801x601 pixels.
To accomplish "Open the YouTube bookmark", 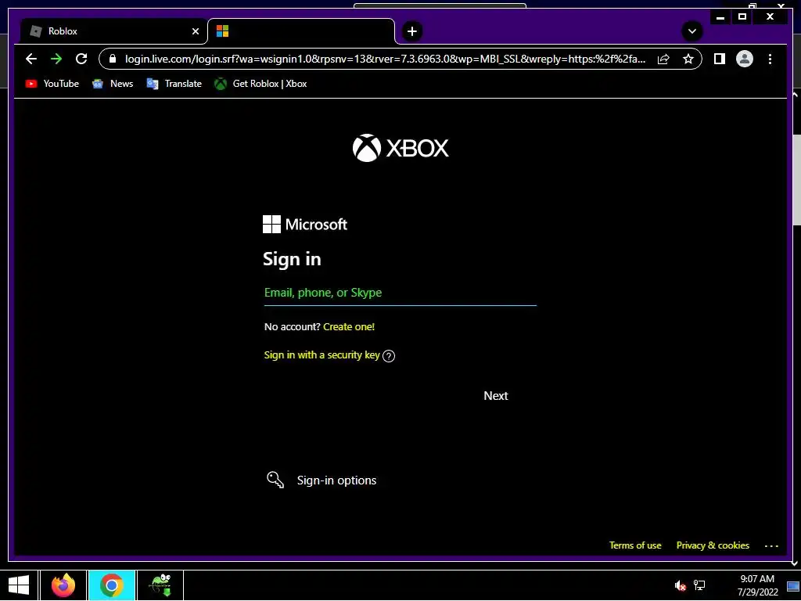I will coord(52,83).
